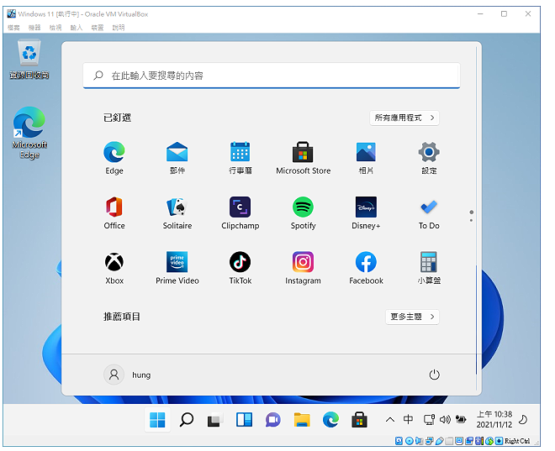Viewport: 555px width, 451px height.
Task: Open the 檢視 menu in VirtualBox
Action: coord(55,28)
